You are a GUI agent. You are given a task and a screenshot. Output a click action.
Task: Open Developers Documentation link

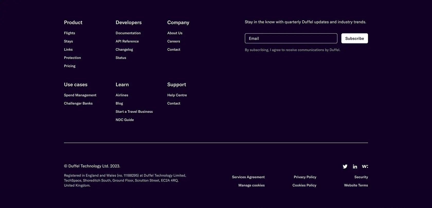pyautogui.click(x=128, y=33)
